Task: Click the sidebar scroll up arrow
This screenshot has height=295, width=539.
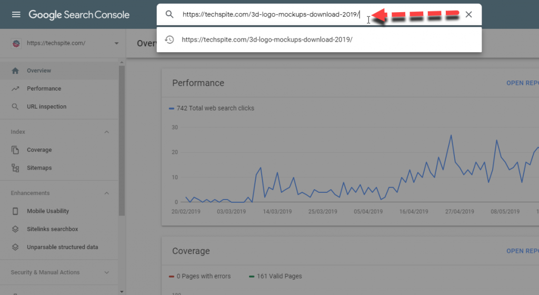Action: [122, 62]
